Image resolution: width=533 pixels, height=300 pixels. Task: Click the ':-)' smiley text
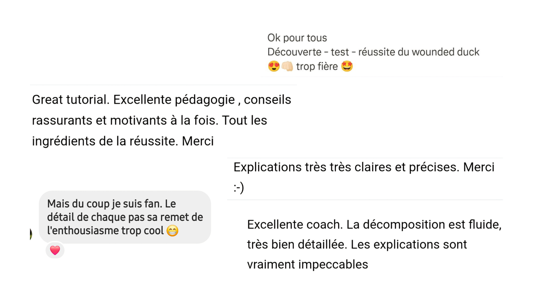[239, 187]
